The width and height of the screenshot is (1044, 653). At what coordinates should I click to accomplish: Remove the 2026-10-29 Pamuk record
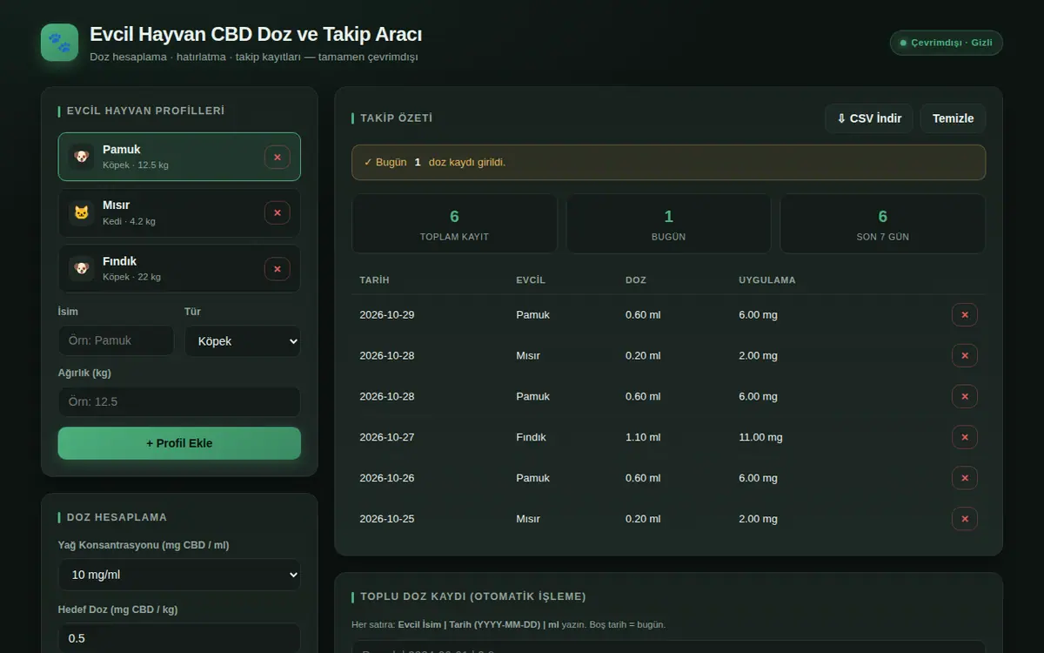(964, 314)
